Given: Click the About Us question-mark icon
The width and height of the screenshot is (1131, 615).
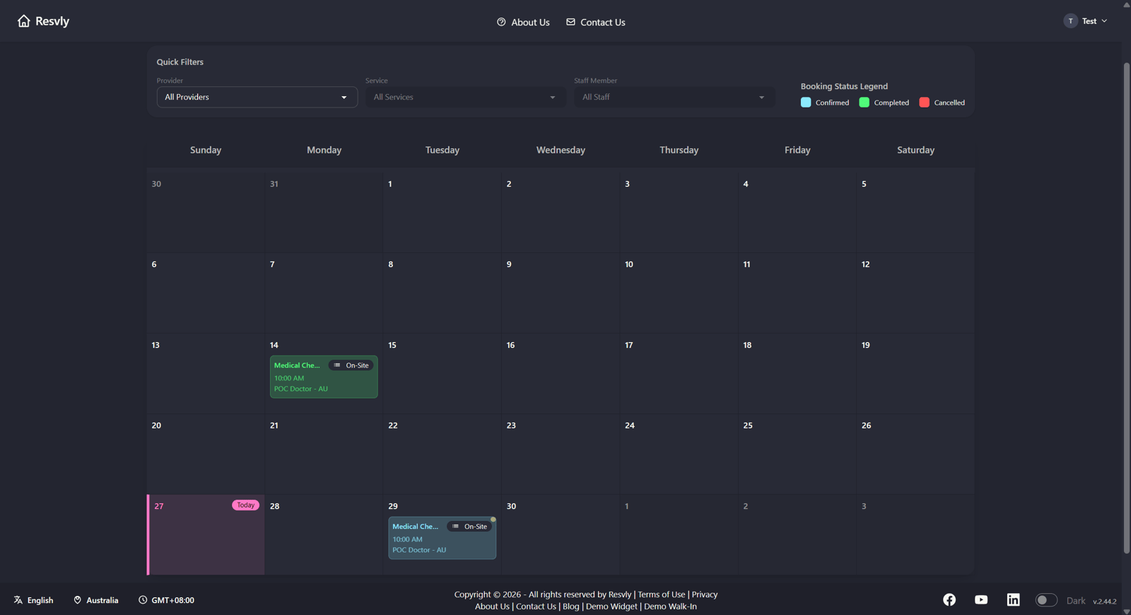Looking at the screenshot, I should point(501,22).
